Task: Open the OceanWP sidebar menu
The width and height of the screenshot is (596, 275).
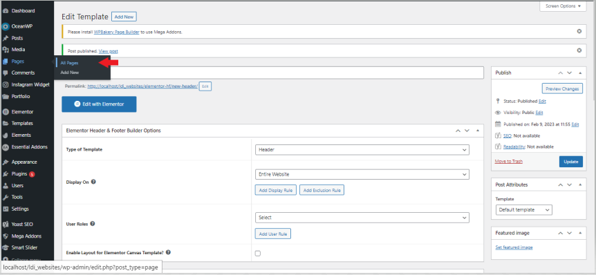Action: (19, 26)
